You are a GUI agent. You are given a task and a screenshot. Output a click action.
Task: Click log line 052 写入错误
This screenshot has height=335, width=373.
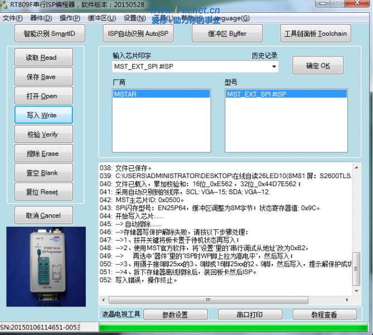click(138, 280)
